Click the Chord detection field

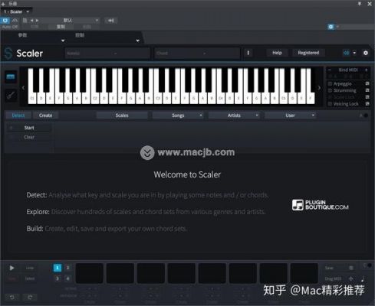[197, 54]
